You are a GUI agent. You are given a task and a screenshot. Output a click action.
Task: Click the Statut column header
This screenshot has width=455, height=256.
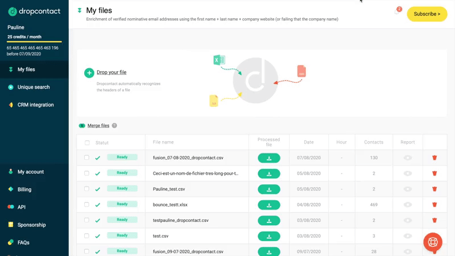click(x=102, y=143)
